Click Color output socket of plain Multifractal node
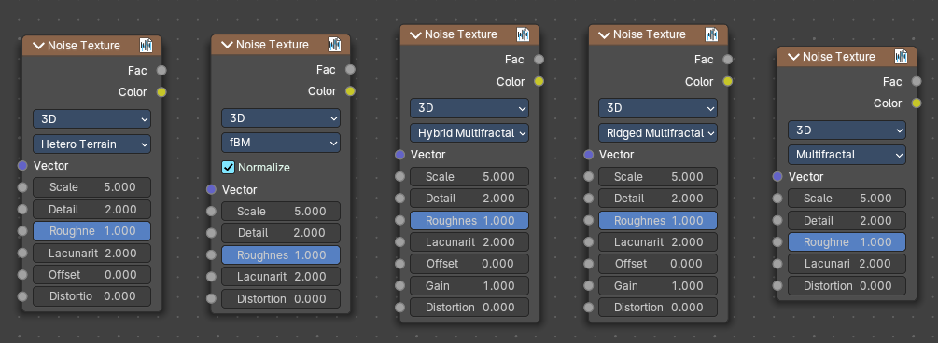The image size is (938, 343). coord(917,103)
